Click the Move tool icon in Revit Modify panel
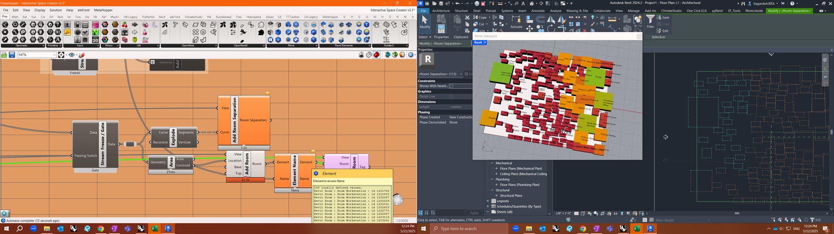The image size is (834, 234). tap(530, 28)
